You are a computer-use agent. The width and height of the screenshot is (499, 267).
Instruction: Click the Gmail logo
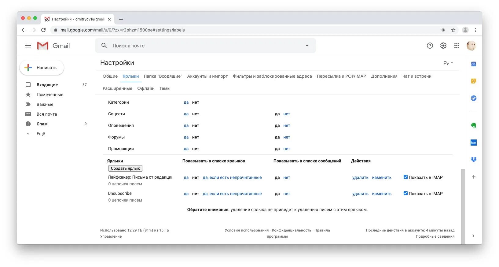click(x=53, y=46)
